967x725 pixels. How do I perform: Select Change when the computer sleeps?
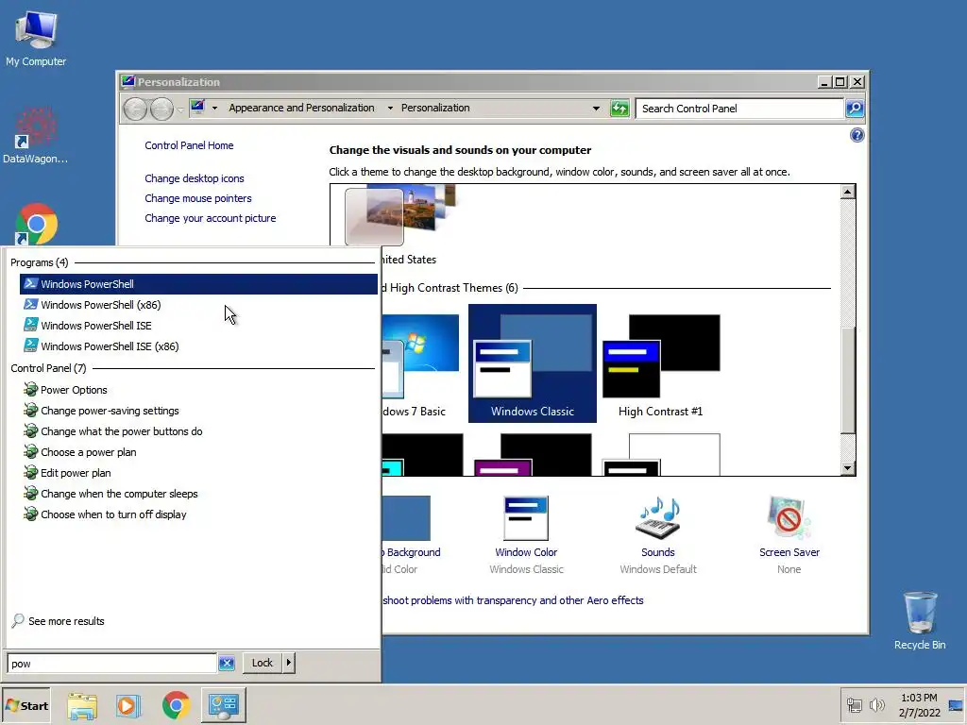point(198,494)
